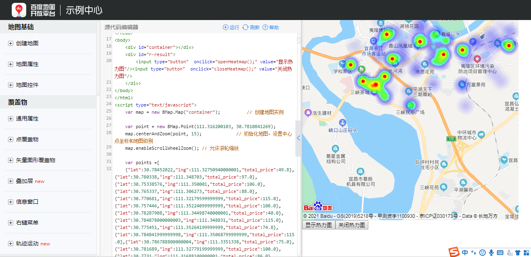Expand 信息窗口 plus box
This screenshot has width=531, height=257.
(x=11, y=202)
